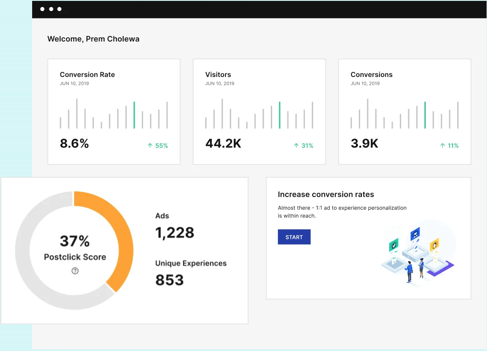Select the green bar in Conversion Rate chart
Screen dimensions: 487x351
point(134,115)
